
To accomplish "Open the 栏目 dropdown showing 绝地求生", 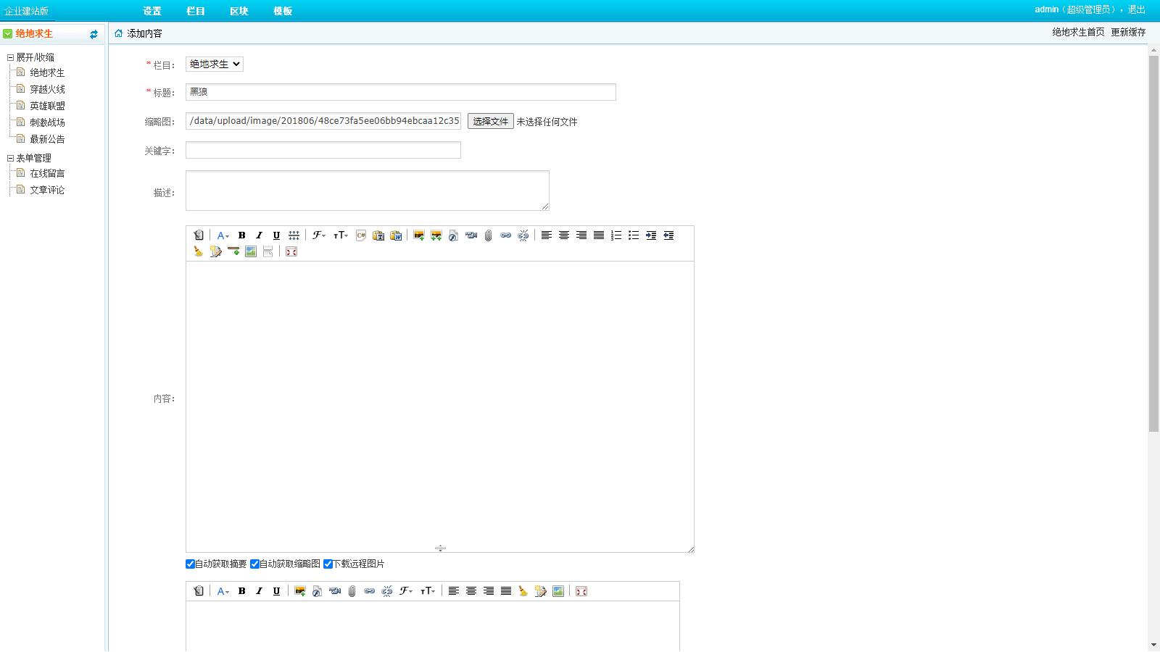I will pos(215,64).
